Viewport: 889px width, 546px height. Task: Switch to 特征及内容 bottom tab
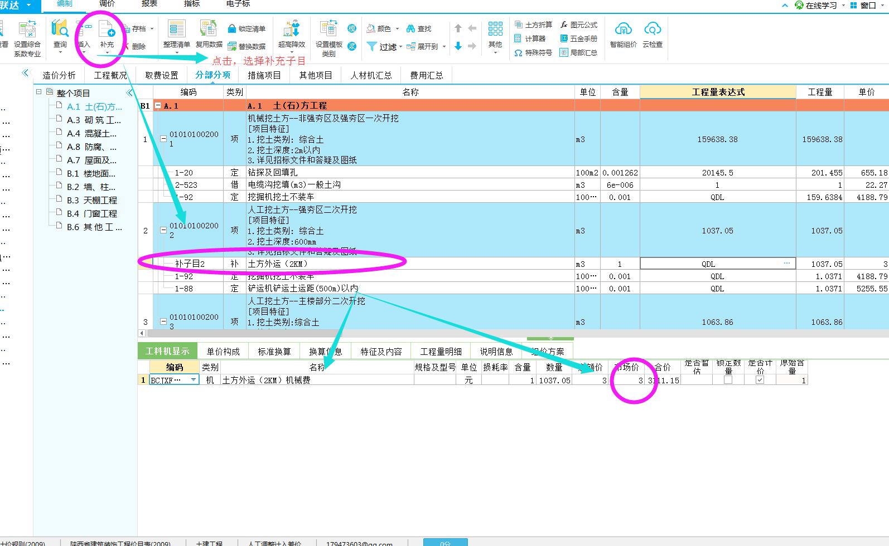pos(381,352)
